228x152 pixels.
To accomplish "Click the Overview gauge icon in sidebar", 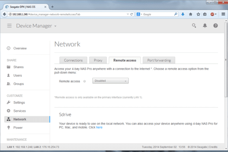I will (9, 48).
